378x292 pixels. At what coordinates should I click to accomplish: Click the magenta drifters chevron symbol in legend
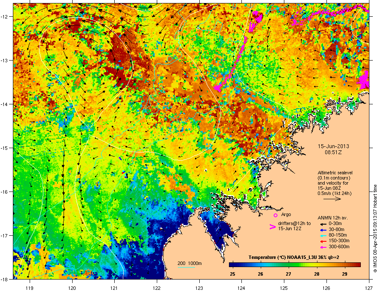pyautogui.click(x=272, y=227)
